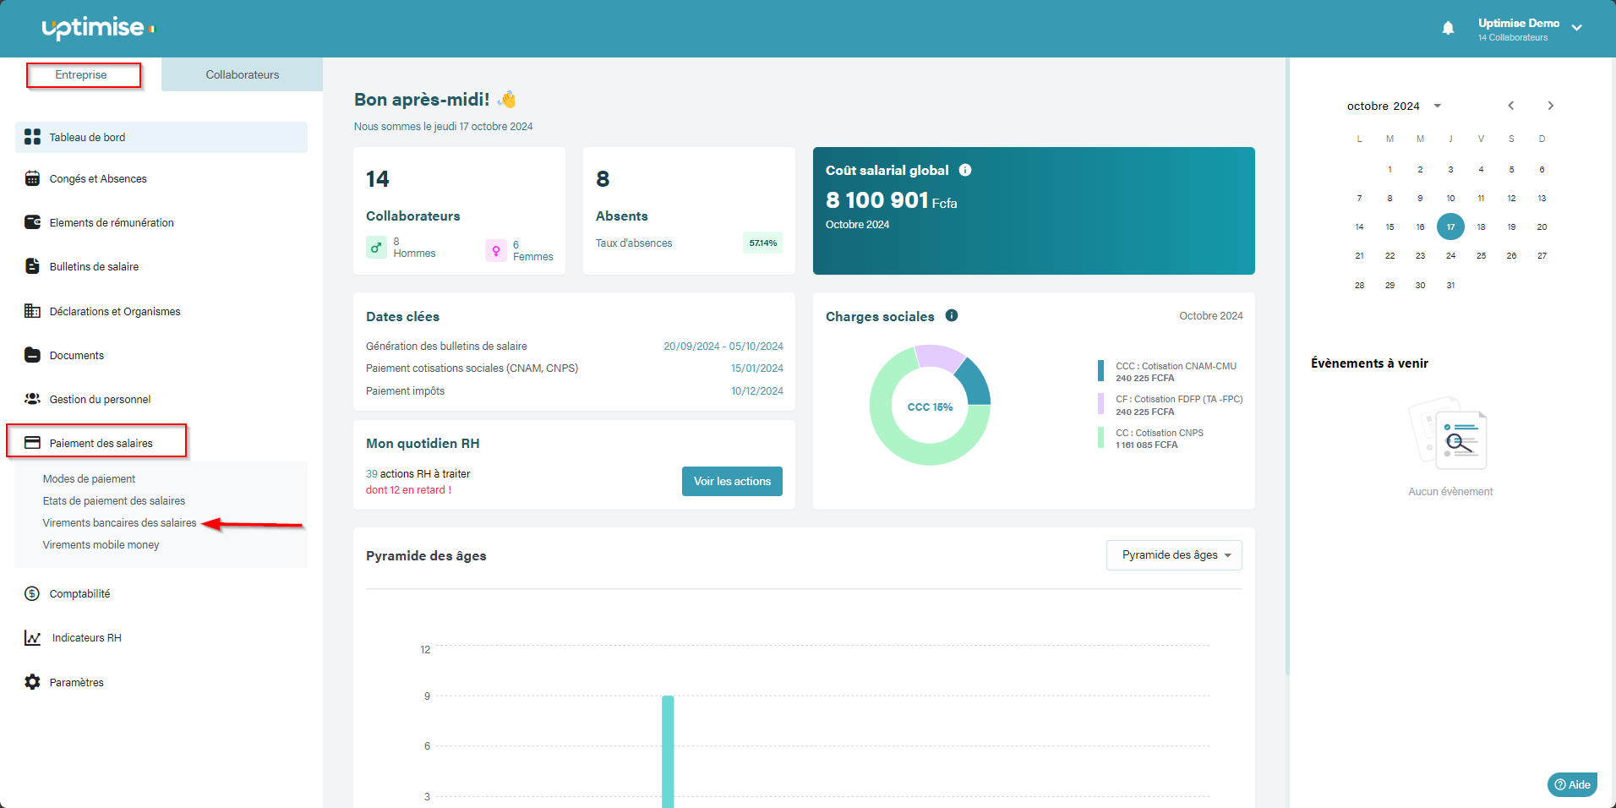
Task: Go to the next month in calendar
Action: pos(1550,106)
